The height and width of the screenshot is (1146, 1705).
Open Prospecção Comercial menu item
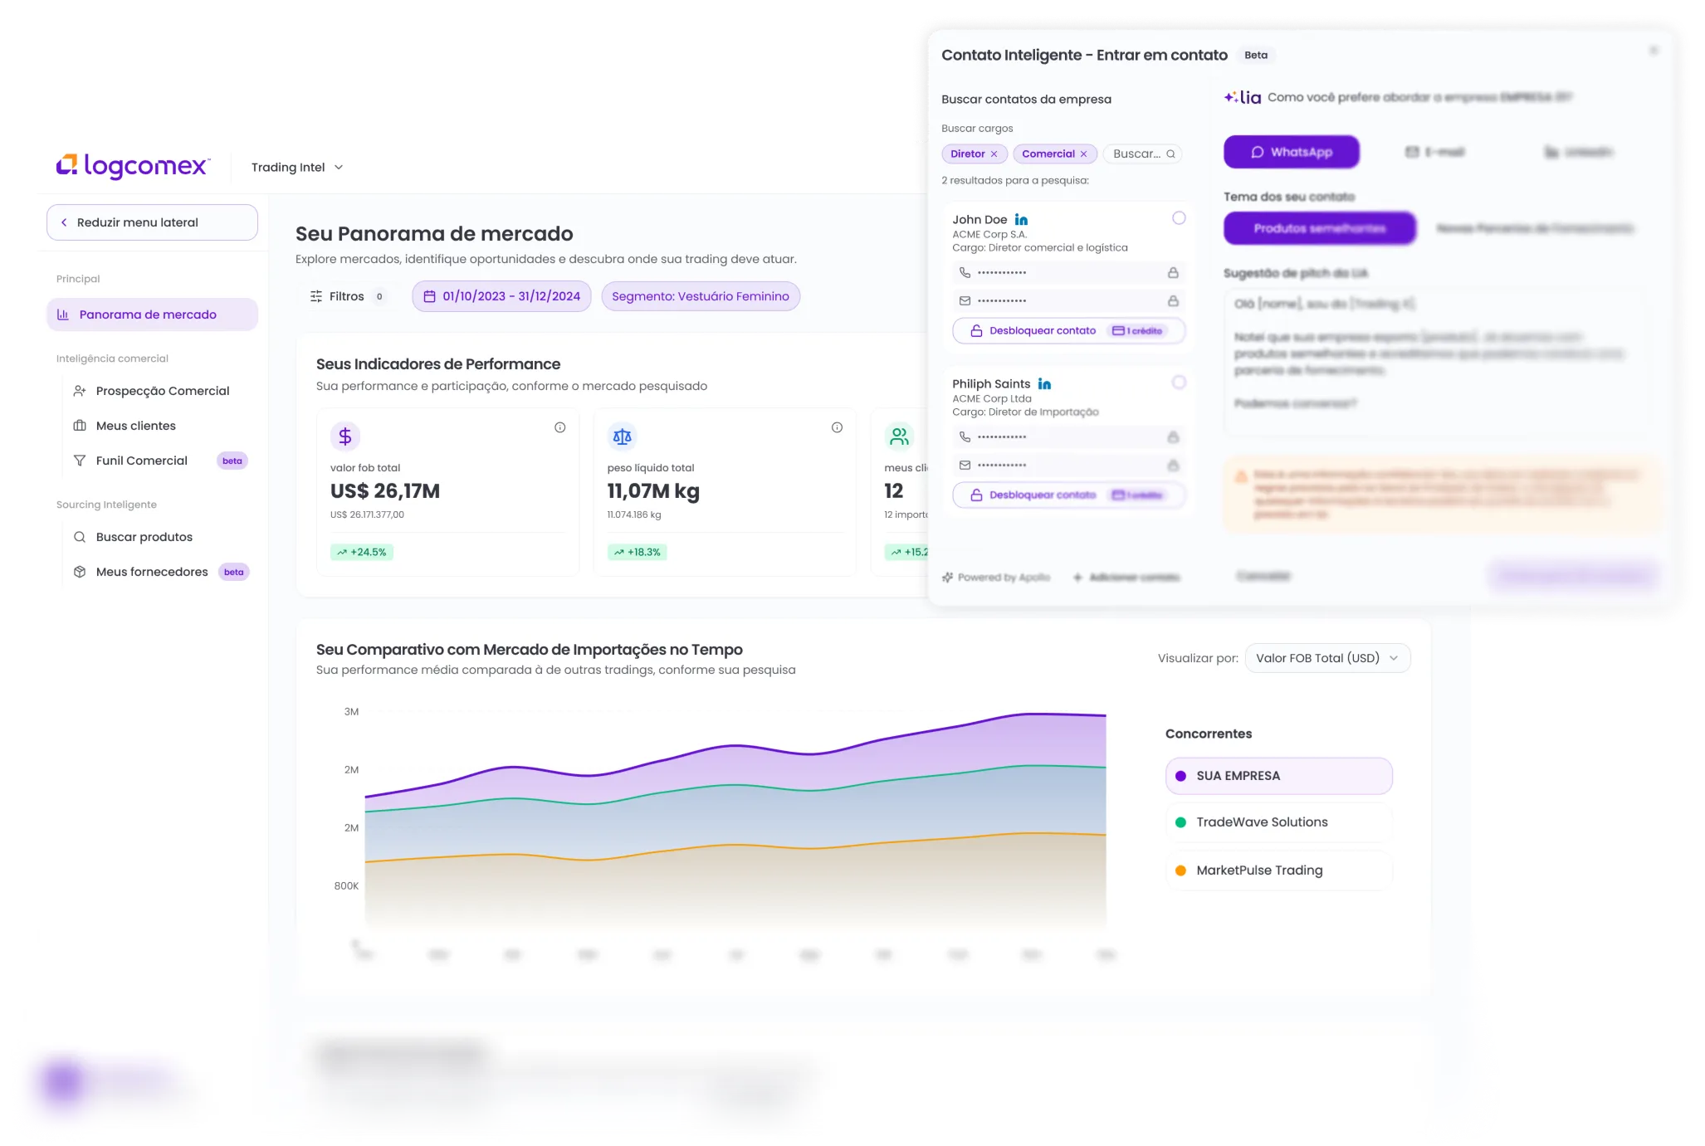tap(162, 391)
